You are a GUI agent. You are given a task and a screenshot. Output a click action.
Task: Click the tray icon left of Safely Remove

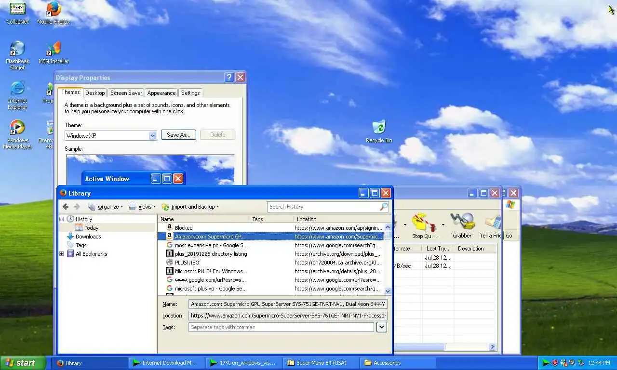[x=572, y=363]
